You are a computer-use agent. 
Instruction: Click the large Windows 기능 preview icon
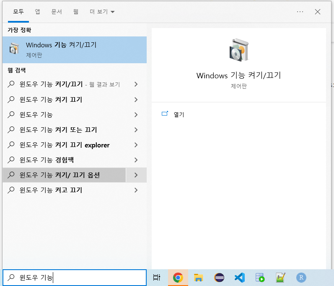point(239,50)
